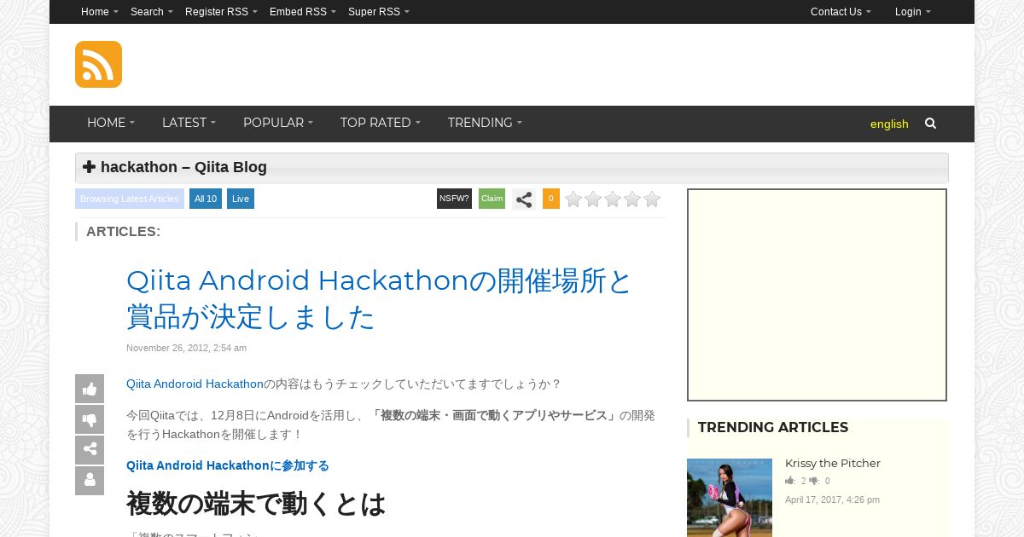Rate the feed two stars
This screenshot has width=1024, height=537.
pos(593,199)
